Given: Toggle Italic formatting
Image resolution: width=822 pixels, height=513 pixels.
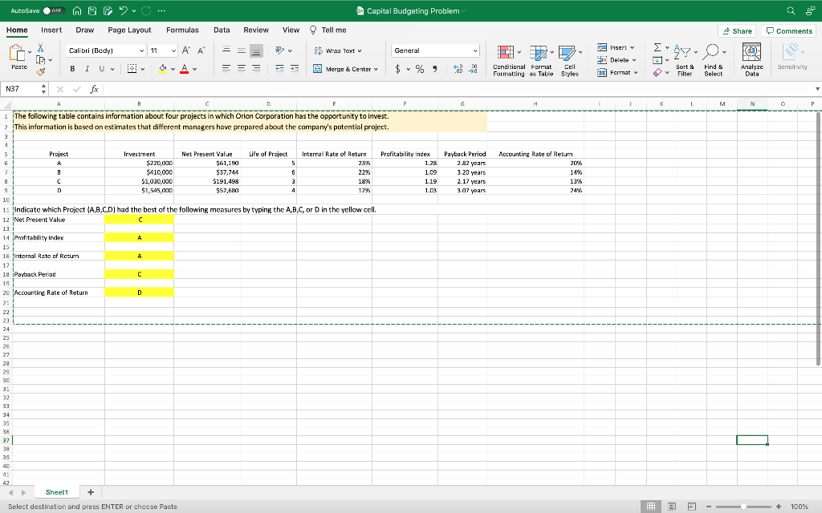Looking at the screenshot, I should [87, 69].
